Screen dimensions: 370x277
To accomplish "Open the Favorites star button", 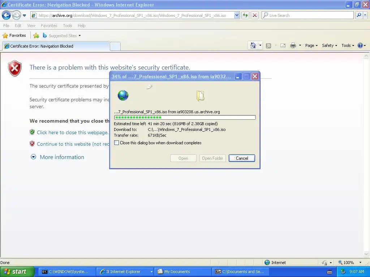I will pos(14,36).
